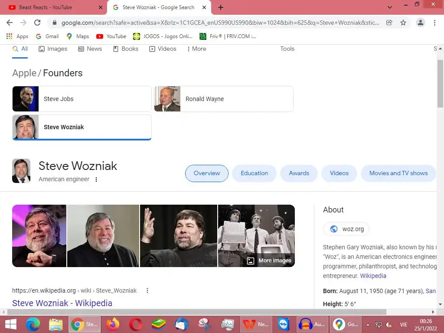Open Wikipedia link in About description

click(373, 276)
